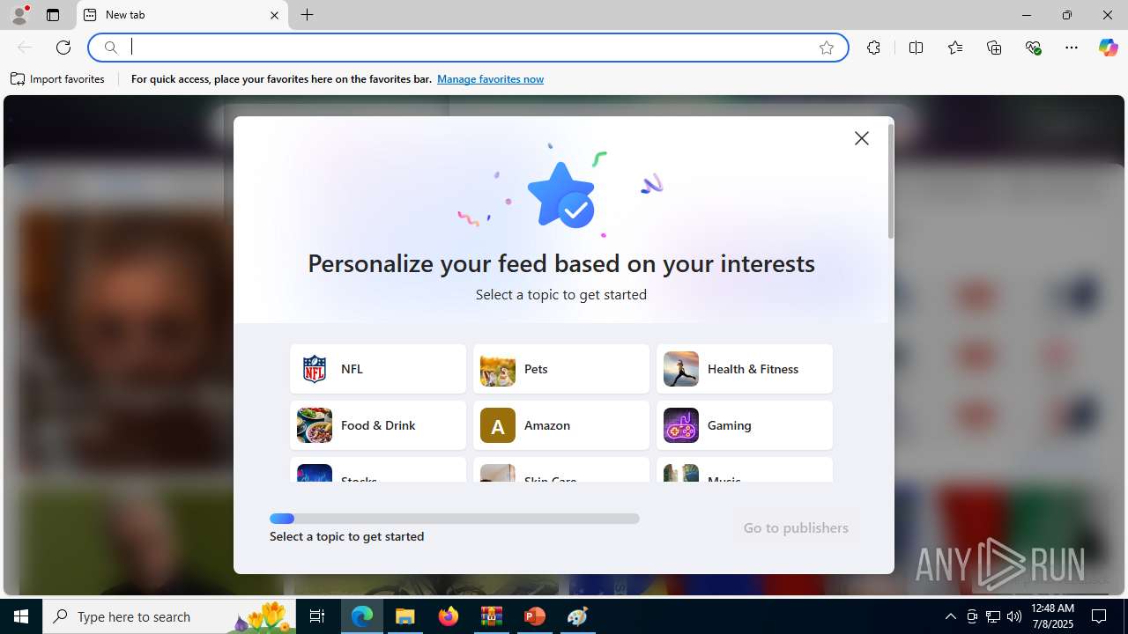Open the Favorites hub
1128x634 pixels.
coord(955,48)
